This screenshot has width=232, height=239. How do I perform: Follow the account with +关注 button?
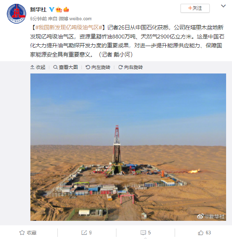(195, 8)
